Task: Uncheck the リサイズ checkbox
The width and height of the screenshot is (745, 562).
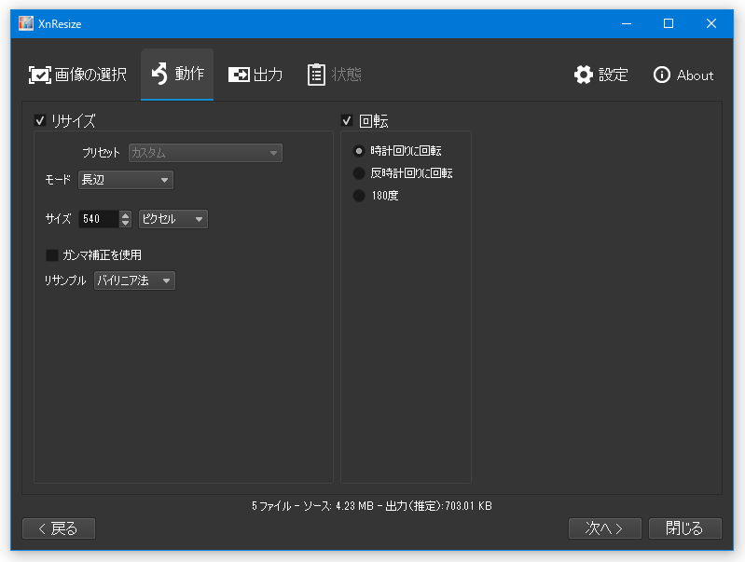Action: (x=40, y=120)
